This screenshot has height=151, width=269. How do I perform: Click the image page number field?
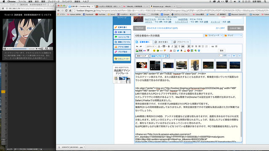(220, 55)
